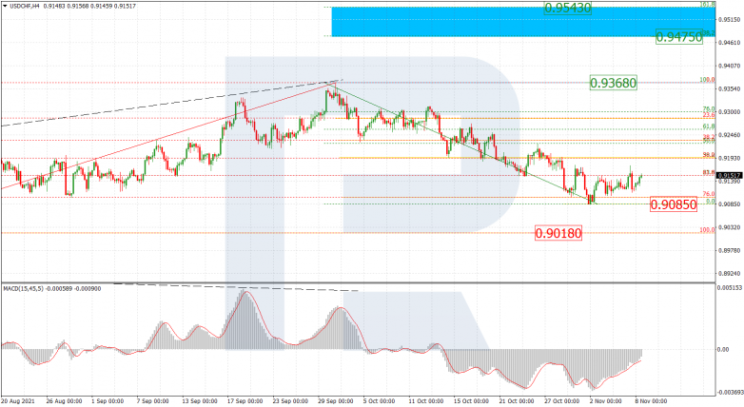The image size is (744, 407).
Task: Click the 8 Nov 00:00 date label
Action: [651, 401]
